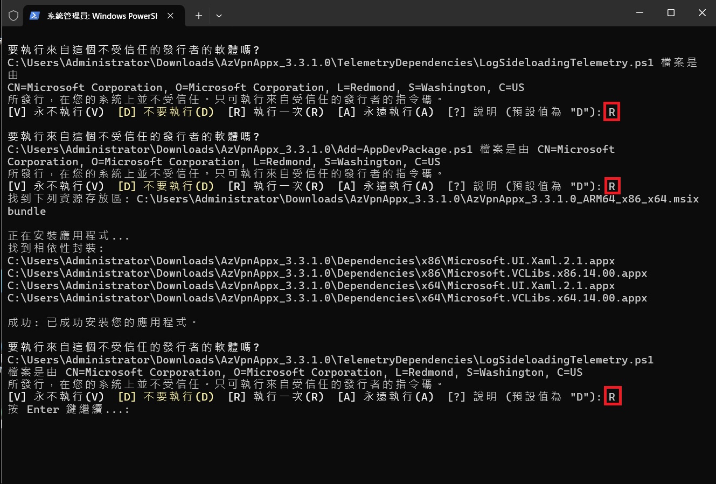
Task: Minimize the terminal window
Action: [x=639, y=13]
